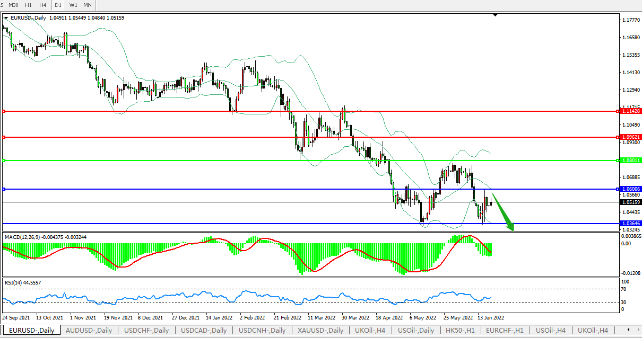Viewport: 642px width, 338px height.
Task: Switch to H4 timeframe
Action: 43,5
